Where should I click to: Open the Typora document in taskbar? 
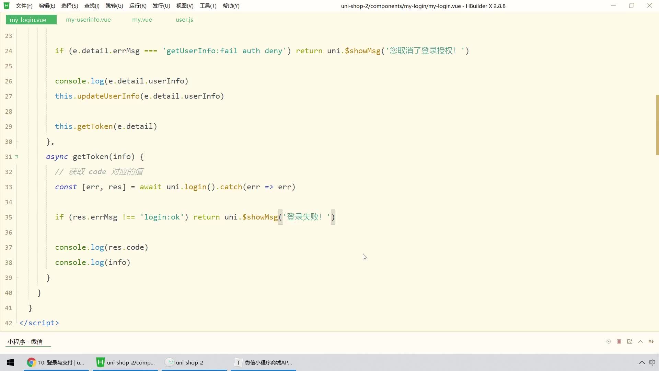click(263, 362)
